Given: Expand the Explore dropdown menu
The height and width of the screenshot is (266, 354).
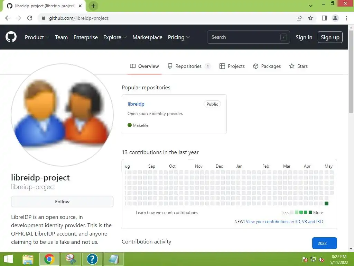Looking at the screenshot, I should pyautogui.click(x=115, y=37).
